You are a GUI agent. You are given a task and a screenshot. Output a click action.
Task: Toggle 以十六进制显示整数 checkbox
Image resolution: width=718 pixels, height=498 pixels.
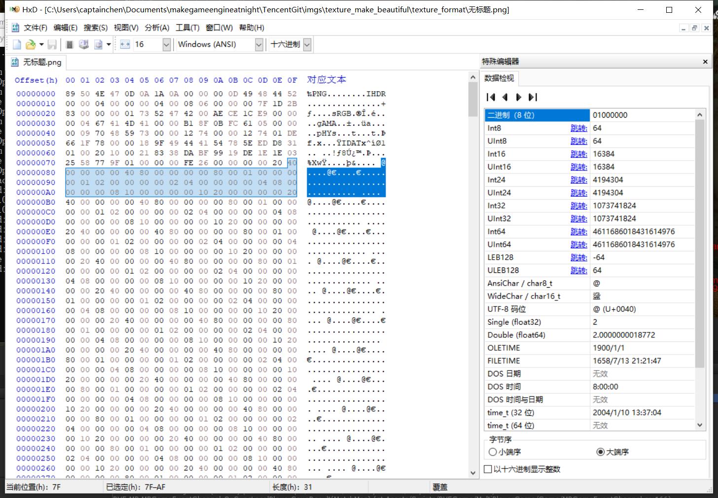(522, 469)
